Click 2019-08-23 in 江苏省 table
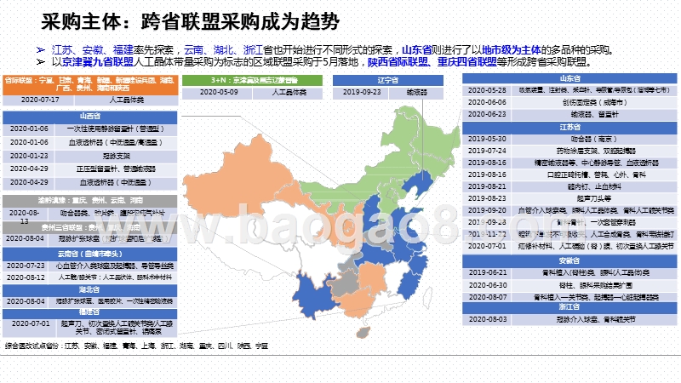This screenshot has width=681, height=383. [x=487, y=198]
